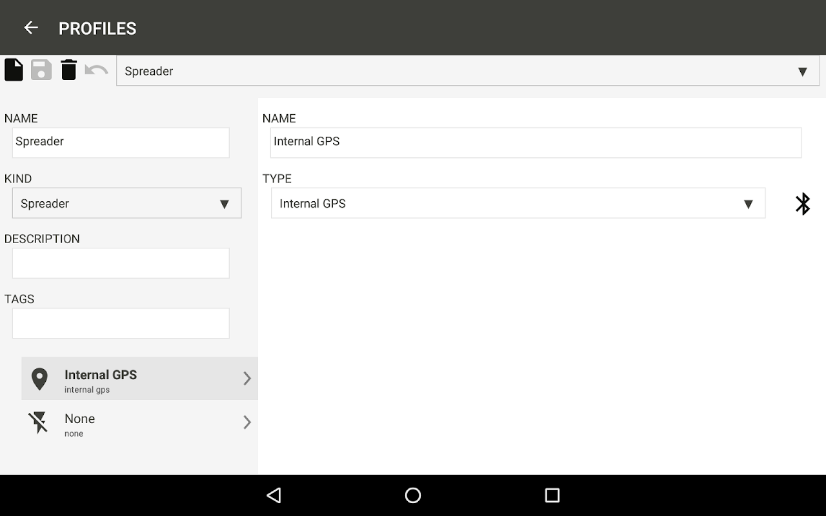Click the flash-off icon beside None
Image resolution: width=826 pixels, height=516 pixels.
point(38,422)
